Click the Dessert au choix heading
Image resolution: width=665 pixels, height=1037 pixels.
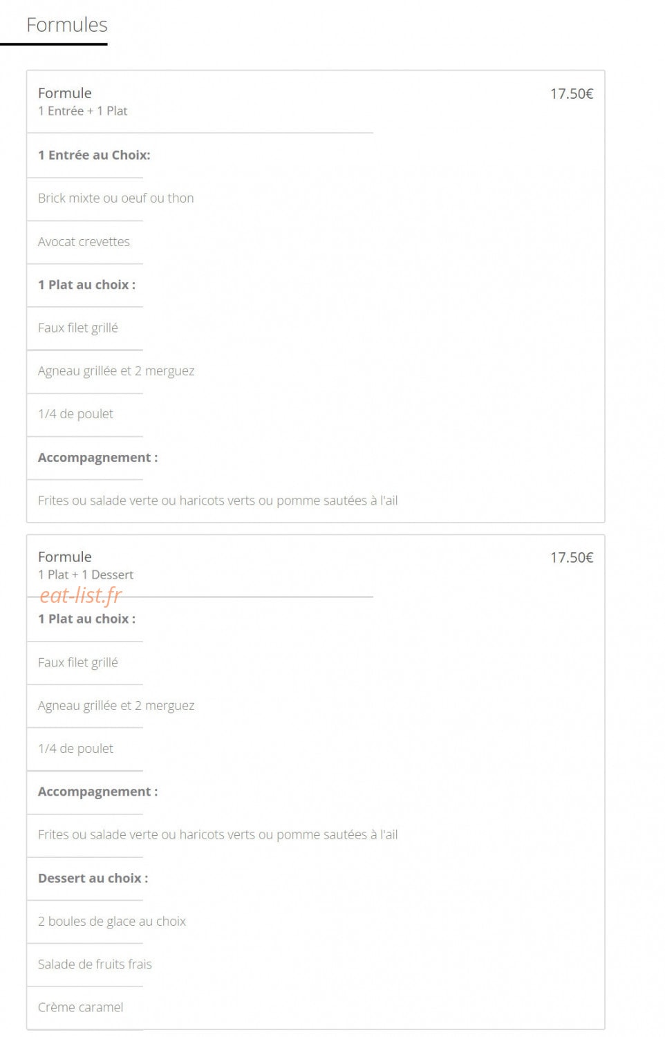(x=93, y=878)
